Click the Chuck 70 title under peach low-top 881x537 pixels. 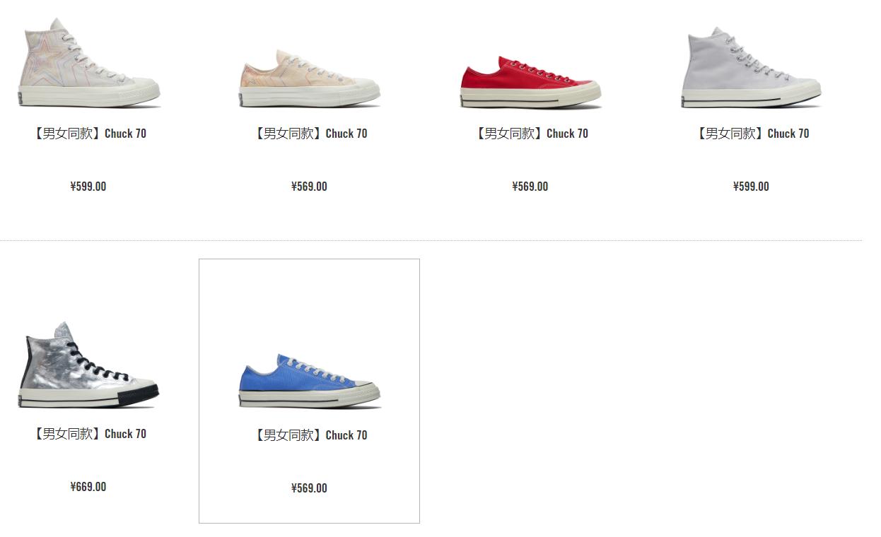[310, 134]
